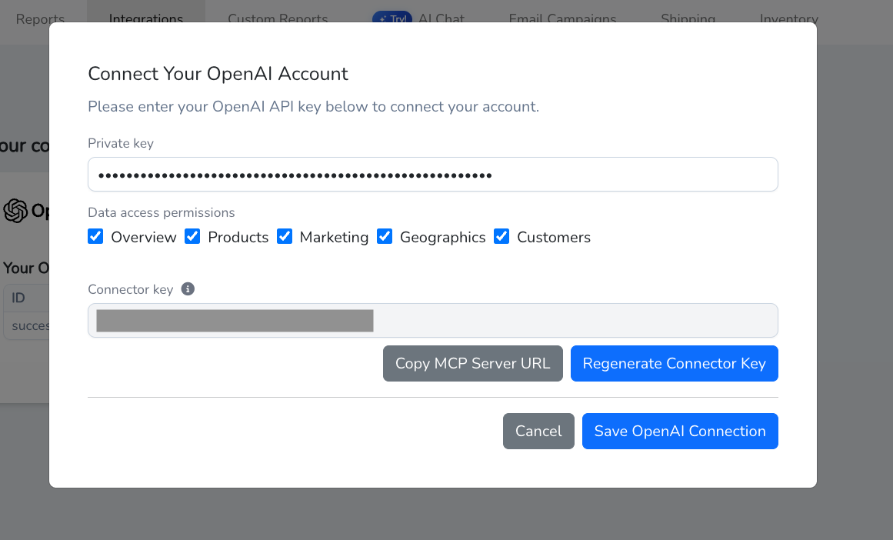Open the Connector key info tooltip icon
The height and width of the screenshot is (540, 893).
point(188,289)
